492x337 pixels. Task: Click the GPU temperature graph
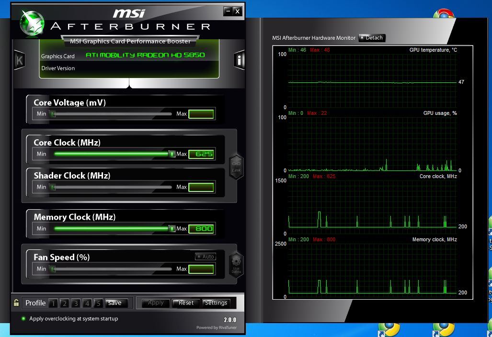pos(372,80)
